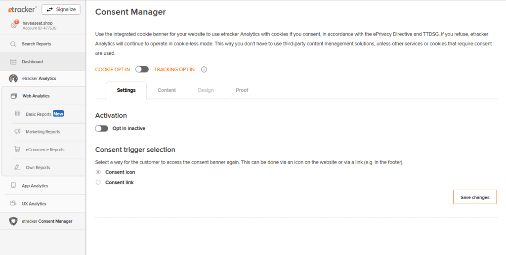
Task: Switch to the Content tab
Action: click(167, 90)
